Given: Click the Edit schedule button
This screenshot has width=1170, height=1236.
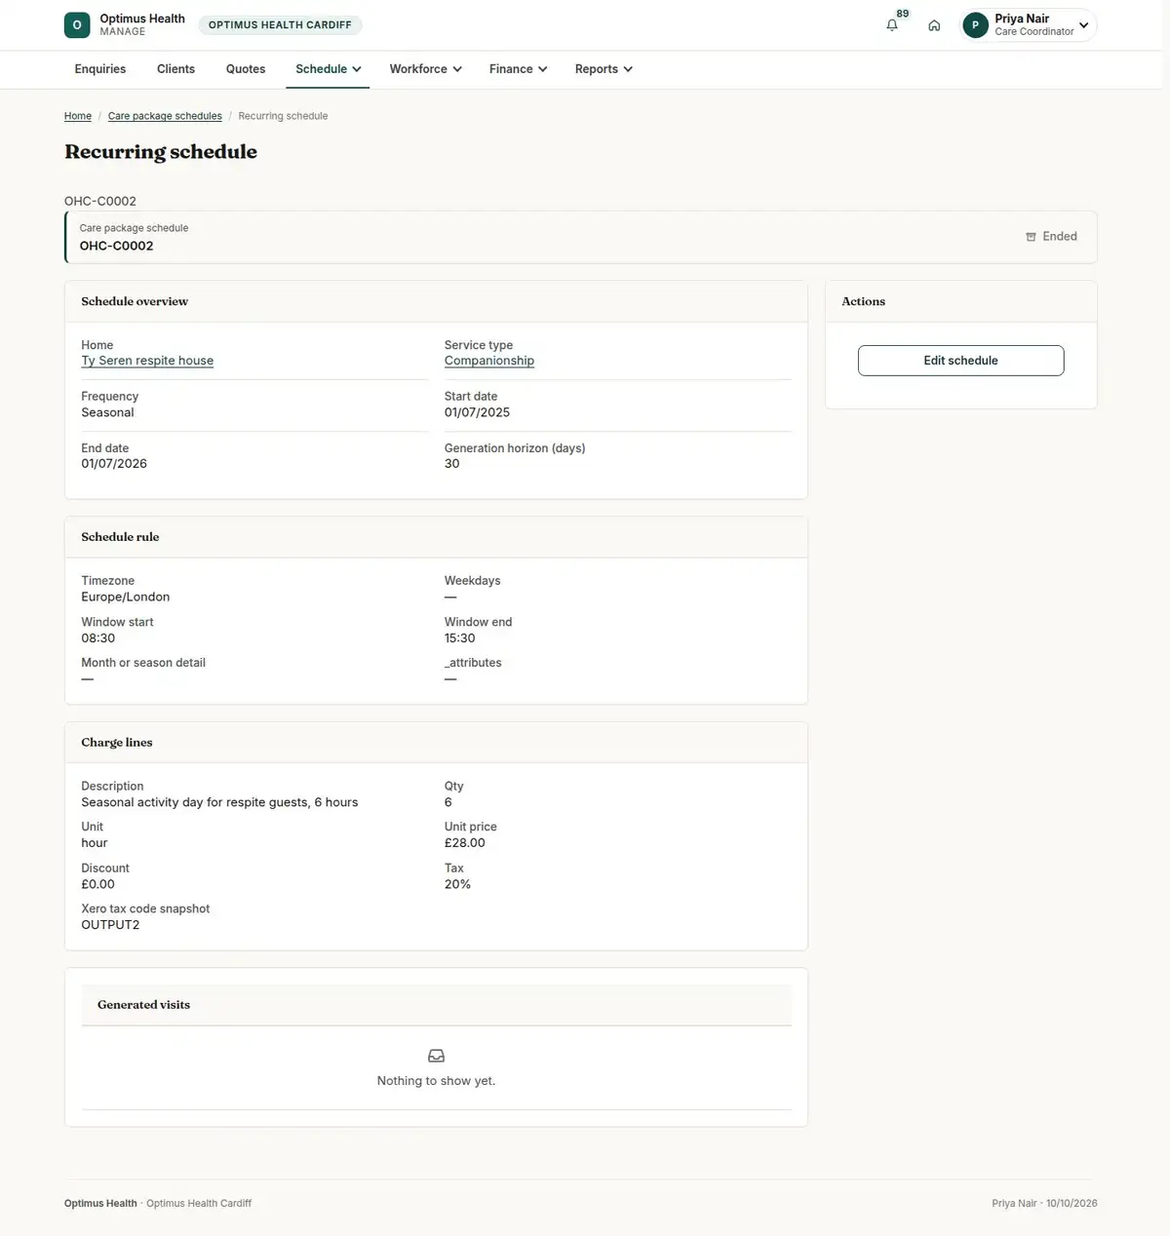Looking at the screenshot, I should pos(960,361).
